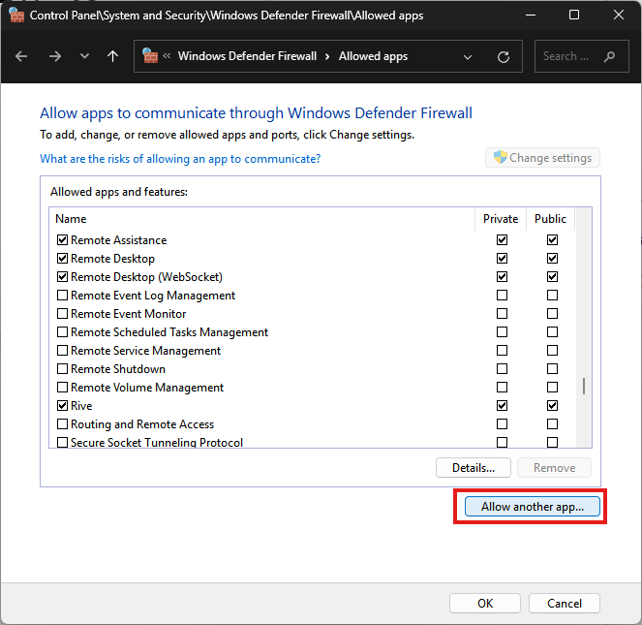642x625 pixels.
Task: Toggle Public checkbox for Rive
Action: (552, 406)
